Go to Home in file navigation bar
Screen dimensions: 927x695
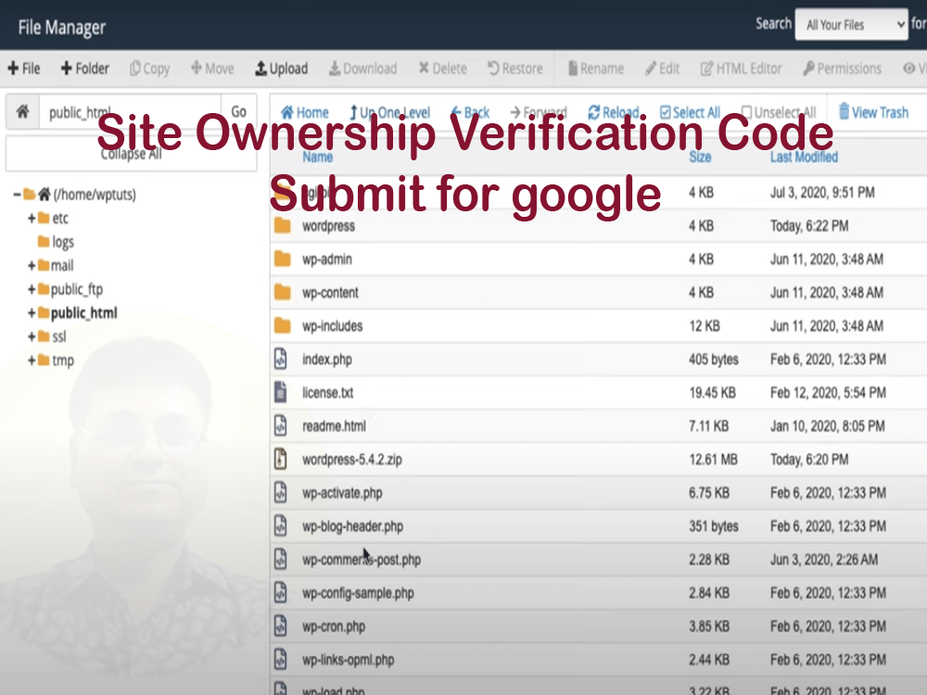click(304, 112)
